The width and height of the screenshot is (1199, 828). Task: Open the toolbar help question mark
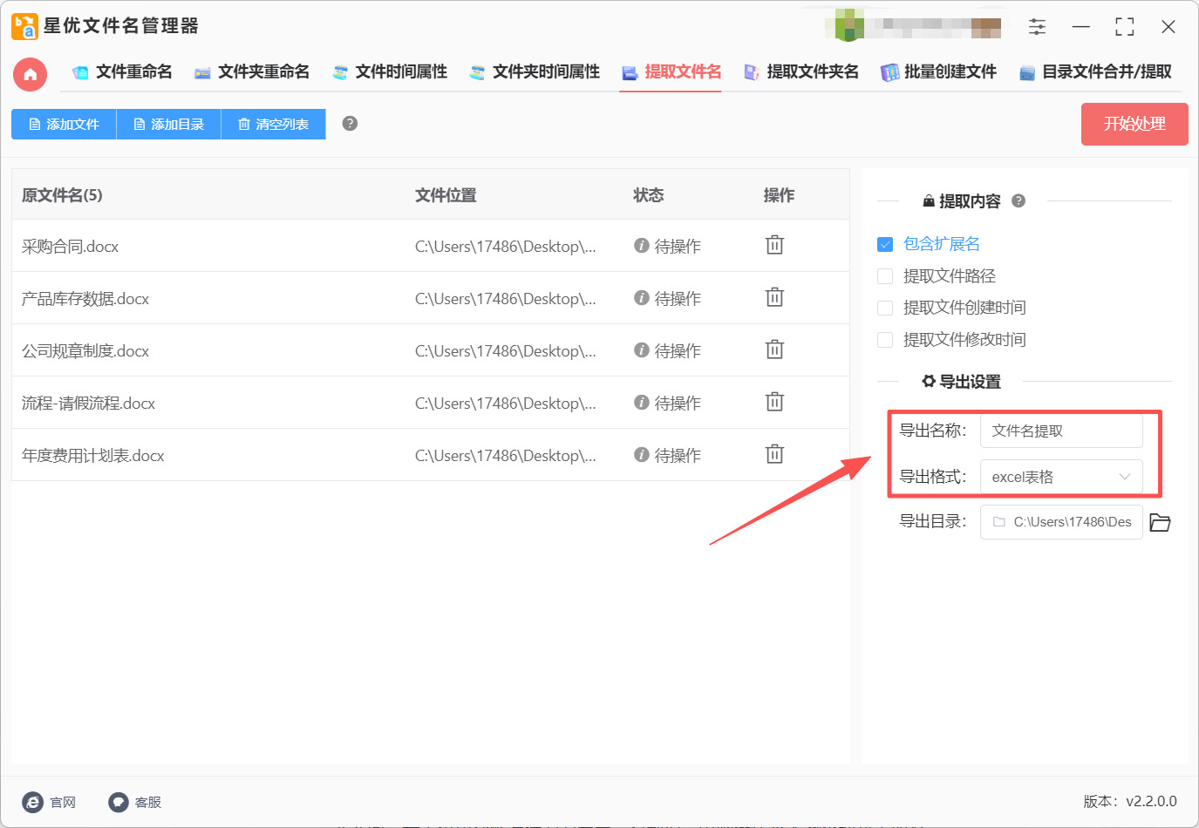click(x=350, y=124)
